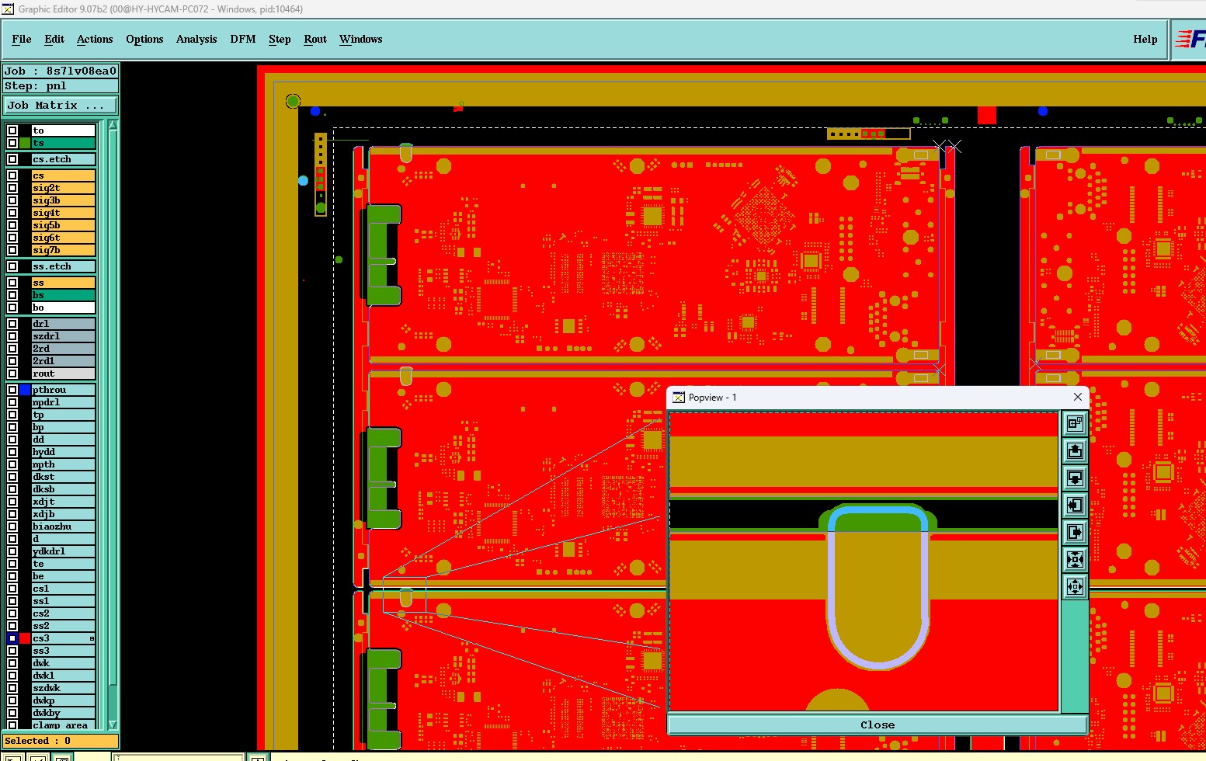This screenshot has height=761, width=1206.
Task: Open the Rout menu
Action: [x=315, y=39]
